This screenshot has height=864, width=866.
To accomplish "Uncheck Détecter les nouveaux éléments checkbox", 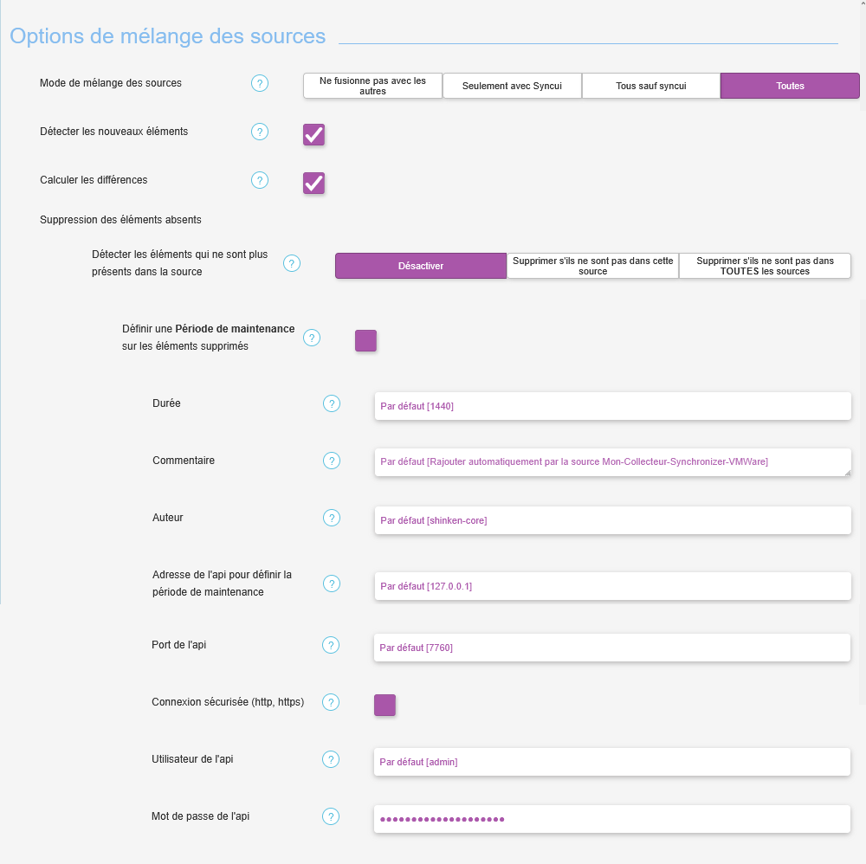I will (x=313, y=135).
